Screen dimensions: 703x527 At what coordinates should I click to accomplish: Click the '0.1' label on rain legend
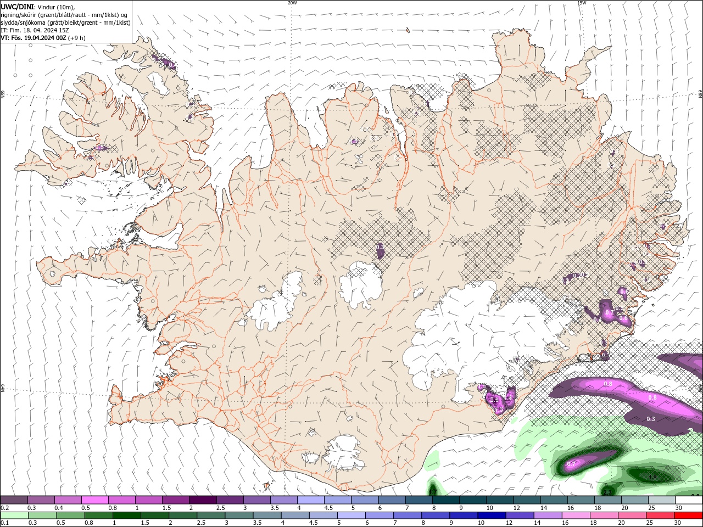coord(4,523)
